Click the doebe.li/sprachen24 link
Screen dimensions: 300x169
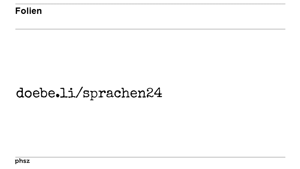click(x=89, y=94)
